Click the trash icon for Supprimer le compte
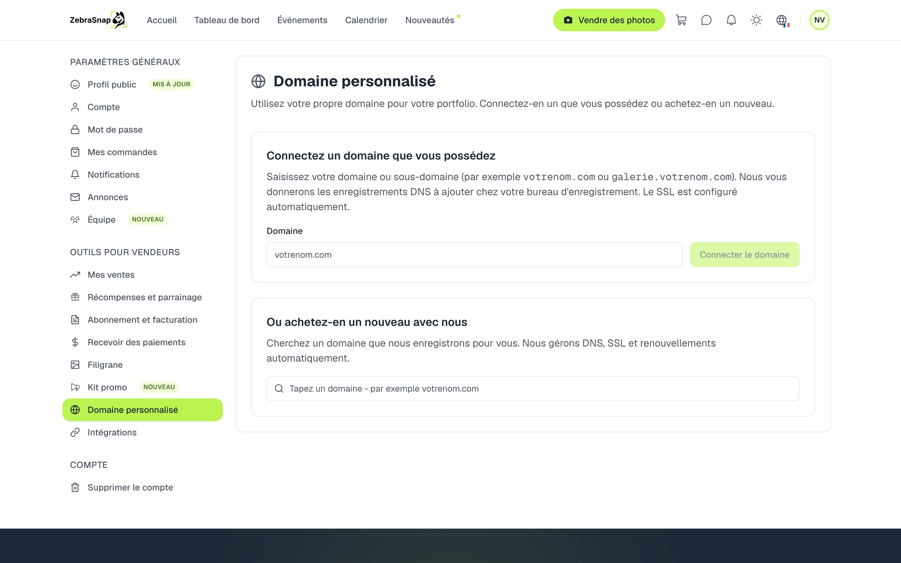Image resolution: width=901 pixels, height=563 pixels. [x=75, y=487]
